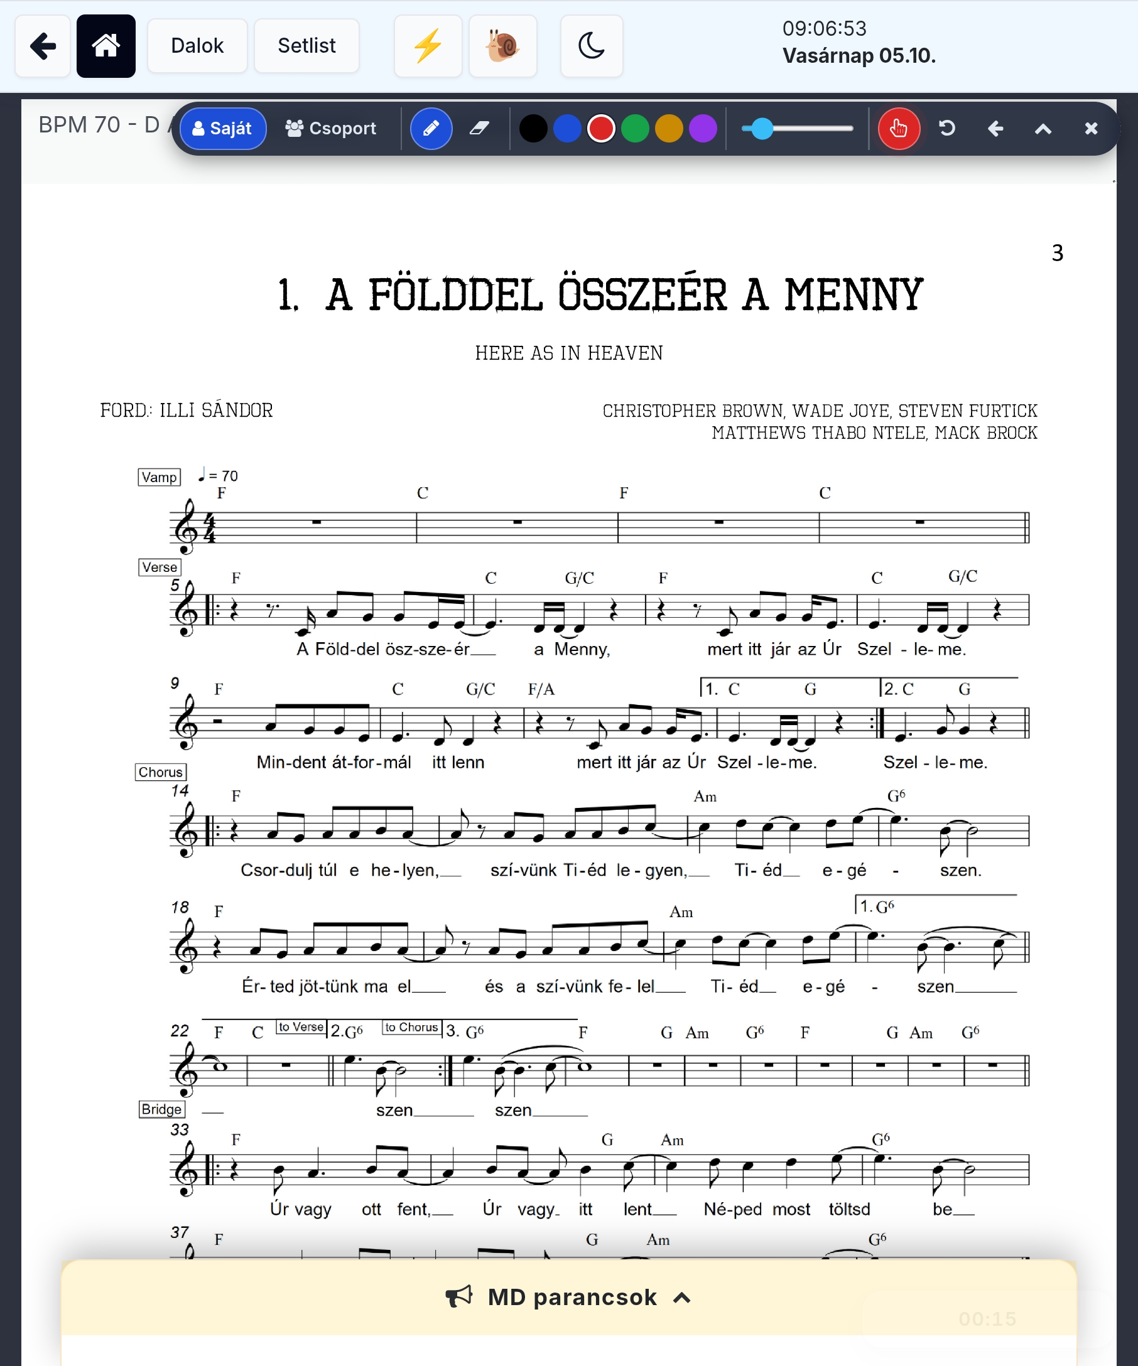
Task: Pick the green pen color
Action: coord(635,129)
